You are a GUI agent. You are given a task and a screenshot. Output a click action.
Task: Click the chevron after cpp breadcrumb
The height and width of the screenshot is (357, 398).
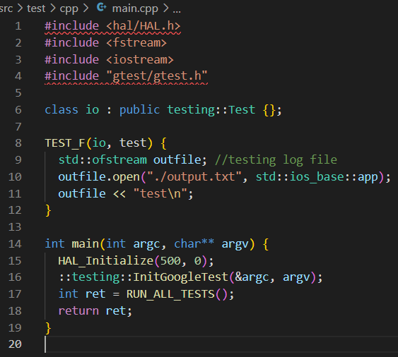86,8
